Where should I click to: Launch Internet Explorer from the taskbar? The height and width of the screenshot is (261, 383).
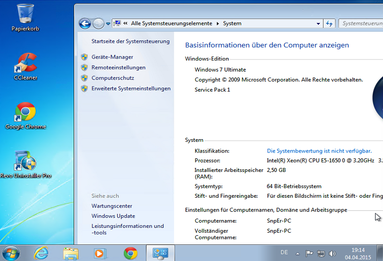point(41,253)
